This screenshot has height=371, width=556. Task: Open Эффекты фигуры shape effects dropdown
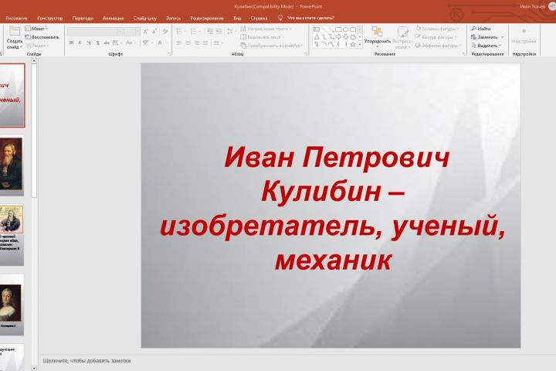point(439,46)
